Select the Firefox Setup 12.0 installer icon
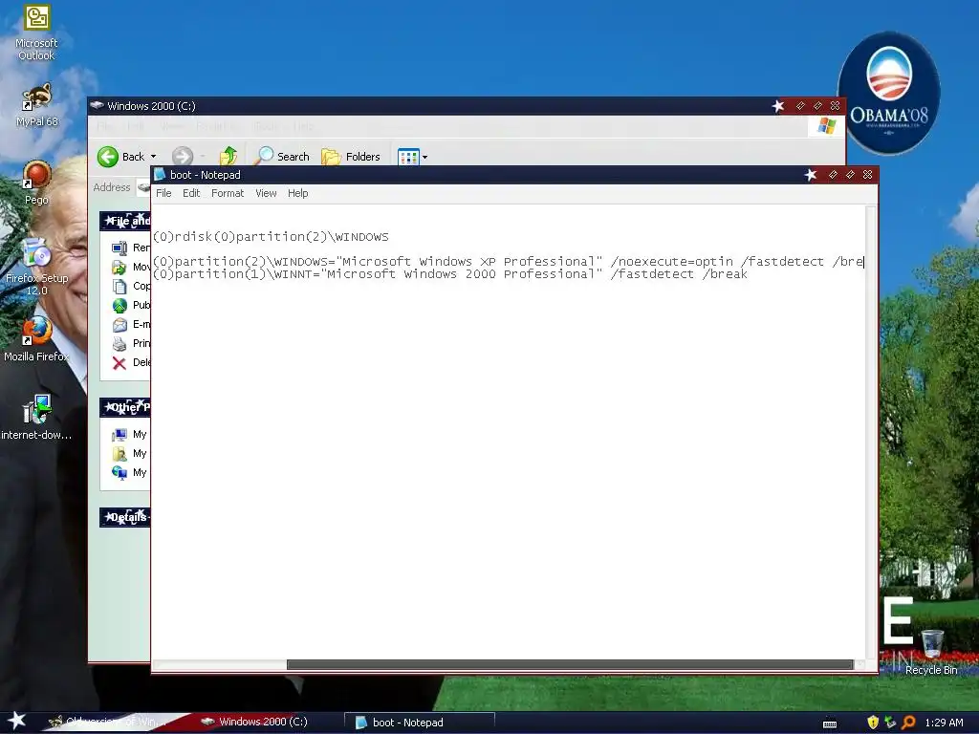Screen dimensions: 979x734 pyautogui.click(x=36, y=267)
